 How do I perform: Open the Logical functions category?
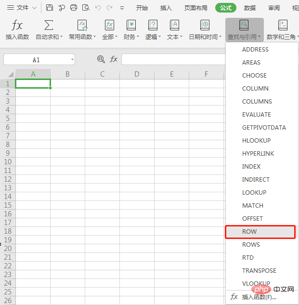(x=153, y=30)
